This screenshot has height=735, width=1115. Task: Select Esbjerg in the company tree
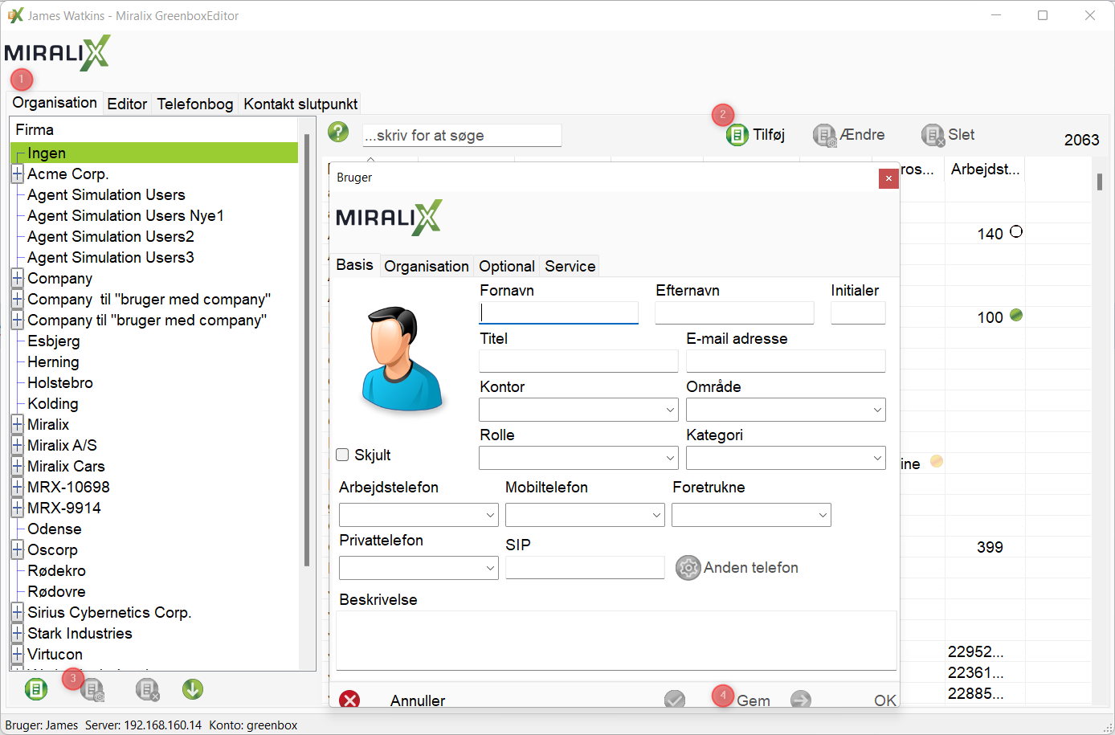54,341
